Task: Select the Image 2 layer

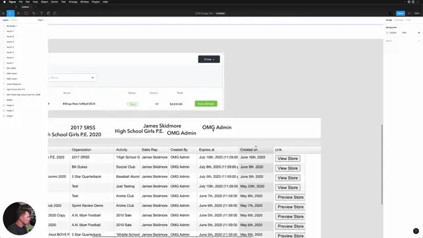Action: tap(10, 110)
